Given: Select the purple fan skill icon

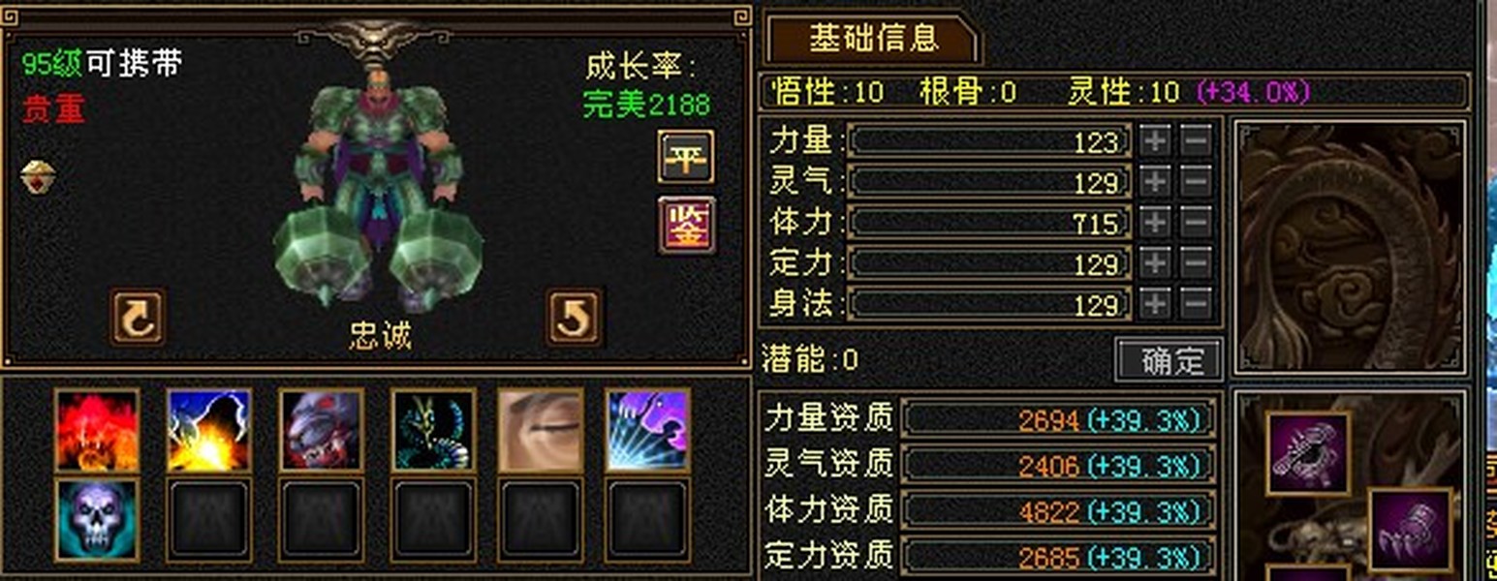Looking at the screenshot, I should tap(648, 431).
